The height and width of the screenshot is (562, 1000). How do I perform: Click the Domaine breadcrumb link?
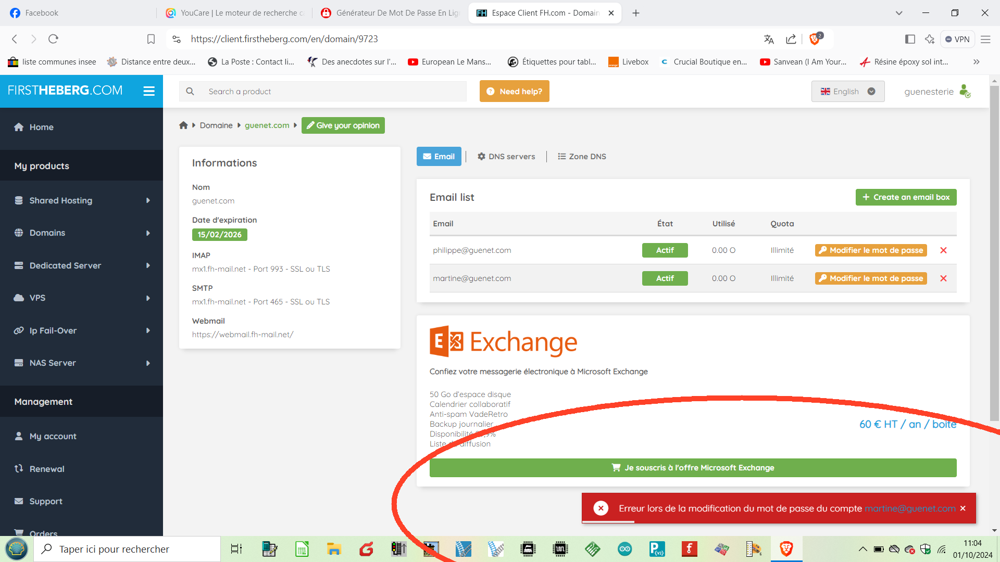point(216,125)
